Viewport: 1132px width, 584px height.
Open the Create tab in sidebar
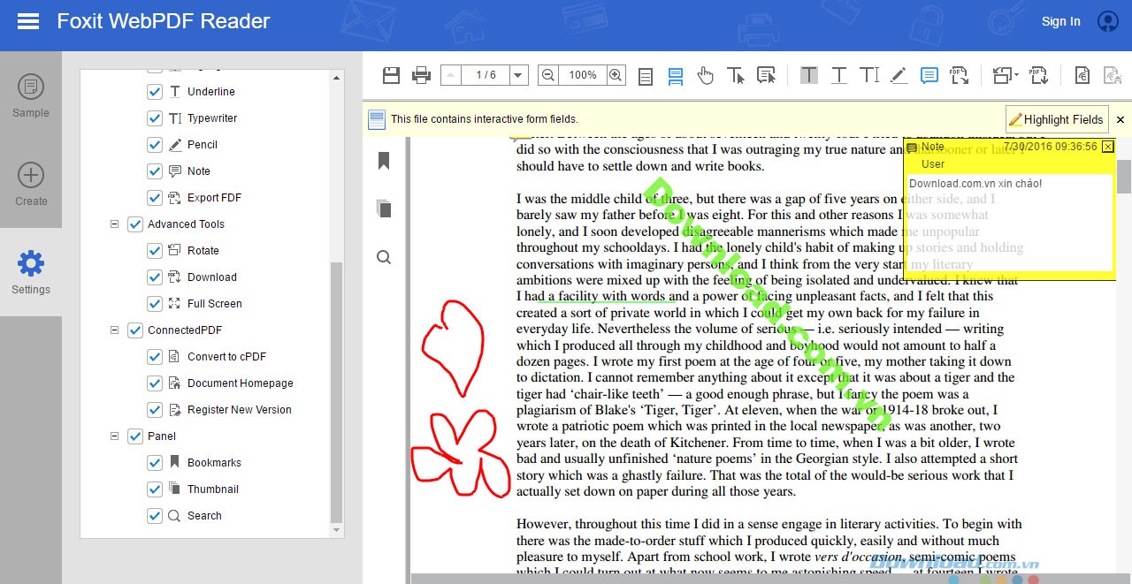click(x=31, y=184)
